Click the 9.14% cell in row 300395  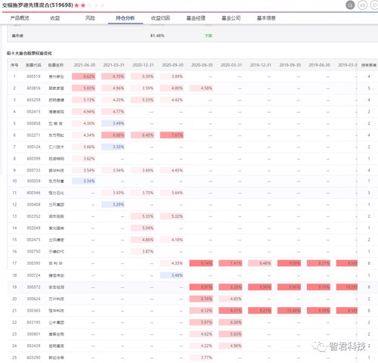pyautogui.click(x=201, y=263)
